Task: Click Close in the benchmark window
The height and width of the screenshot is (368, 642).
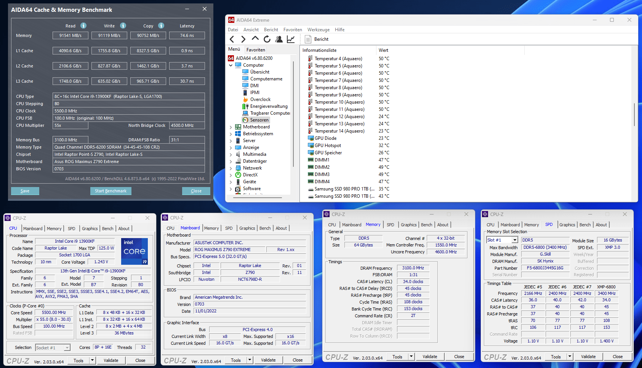Action: pyautogui.click(x=196, y=191)
